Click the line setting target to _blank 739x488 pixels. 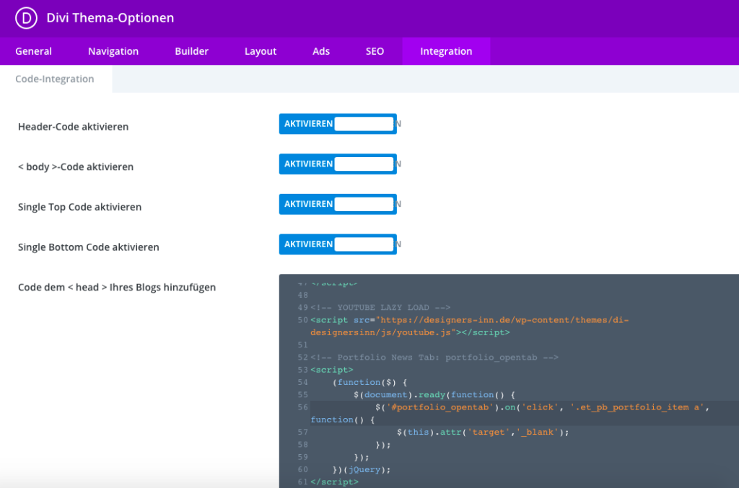[483, 432]
